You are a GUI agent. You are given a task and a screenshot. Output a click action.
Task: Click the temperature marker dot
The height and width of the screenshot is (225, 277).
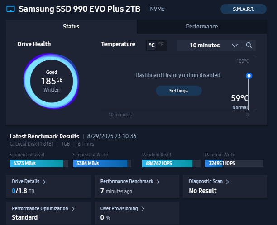[249, 76]
